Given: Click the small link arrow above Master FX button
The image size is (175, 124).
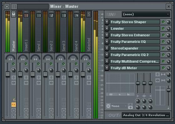Looking at the screenshot, I should pos(14,100).
